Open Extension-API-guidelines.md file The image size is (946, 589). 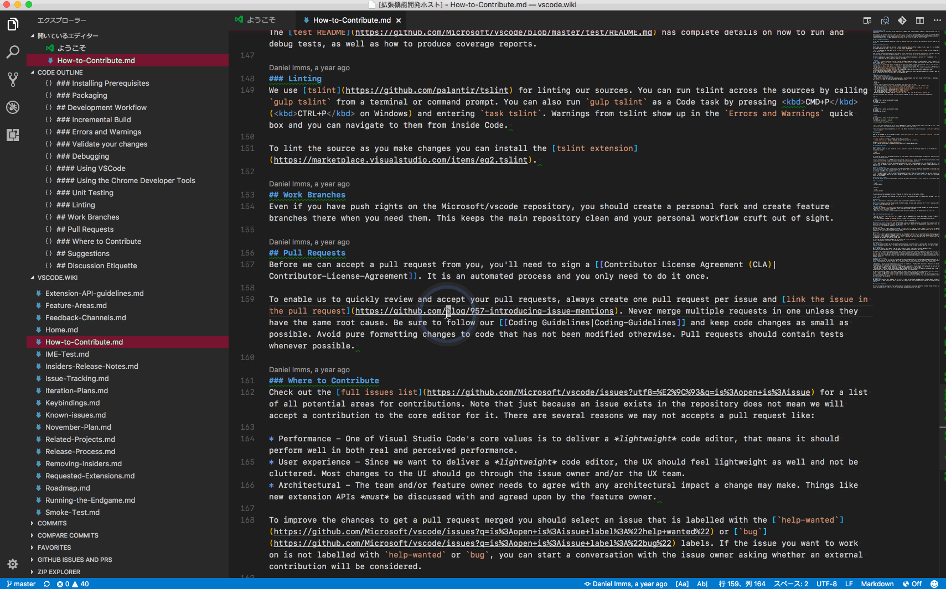[127, 293]
